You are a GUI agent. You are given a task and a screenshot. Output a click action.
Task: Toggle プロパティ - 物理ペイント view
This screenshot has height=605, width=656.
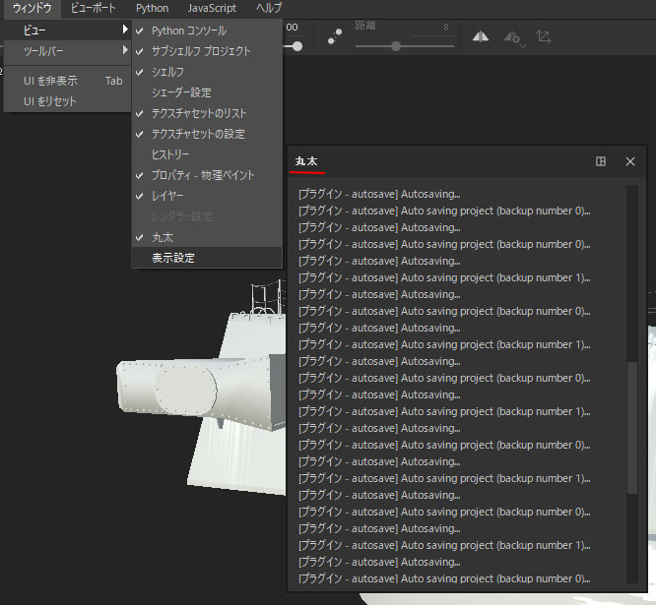pyautogui.click(x=207, y=175)
